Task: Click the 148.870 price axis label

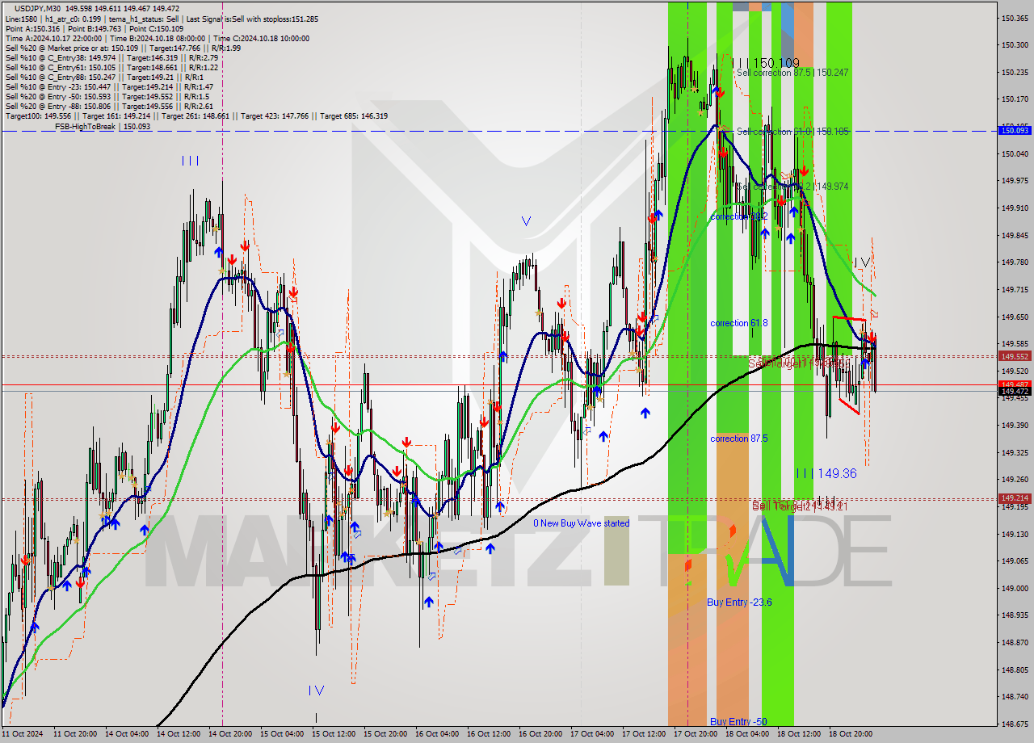Action: pos(1015,643)
